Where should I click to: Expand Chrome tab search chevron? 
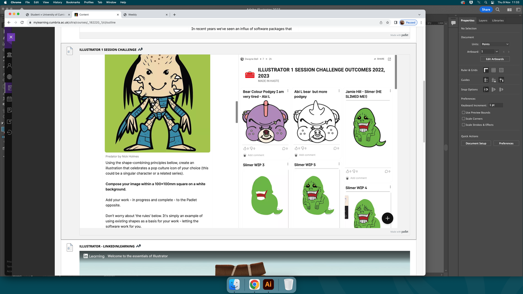click(x=419, y=15)
